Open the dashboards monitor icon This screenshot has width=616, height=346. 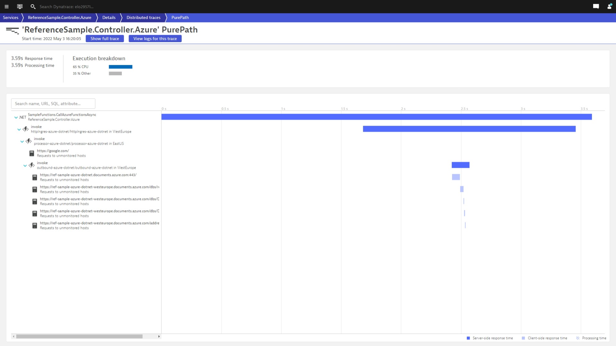click(x=20, y=6)
